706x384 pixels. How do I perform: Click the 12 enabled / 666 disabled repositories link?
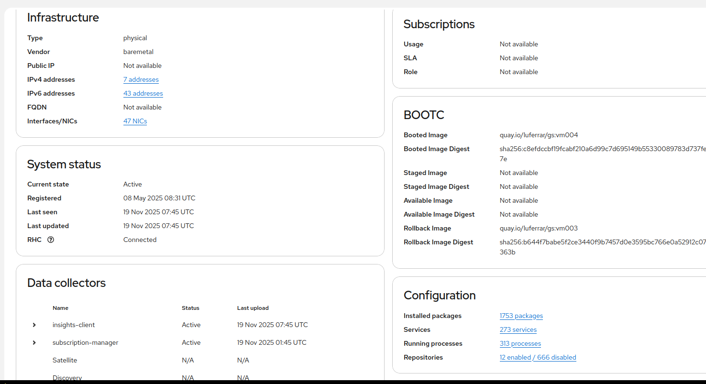coord(538,357)
